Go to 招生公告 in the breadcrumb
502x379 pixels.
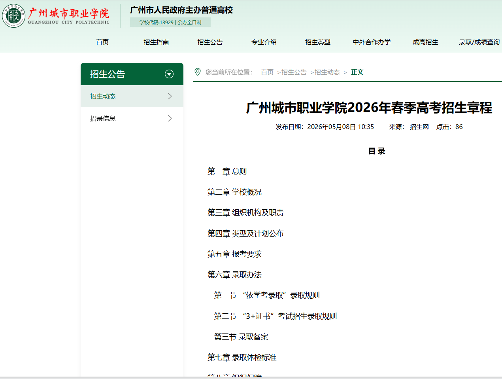tap(294, 72)
